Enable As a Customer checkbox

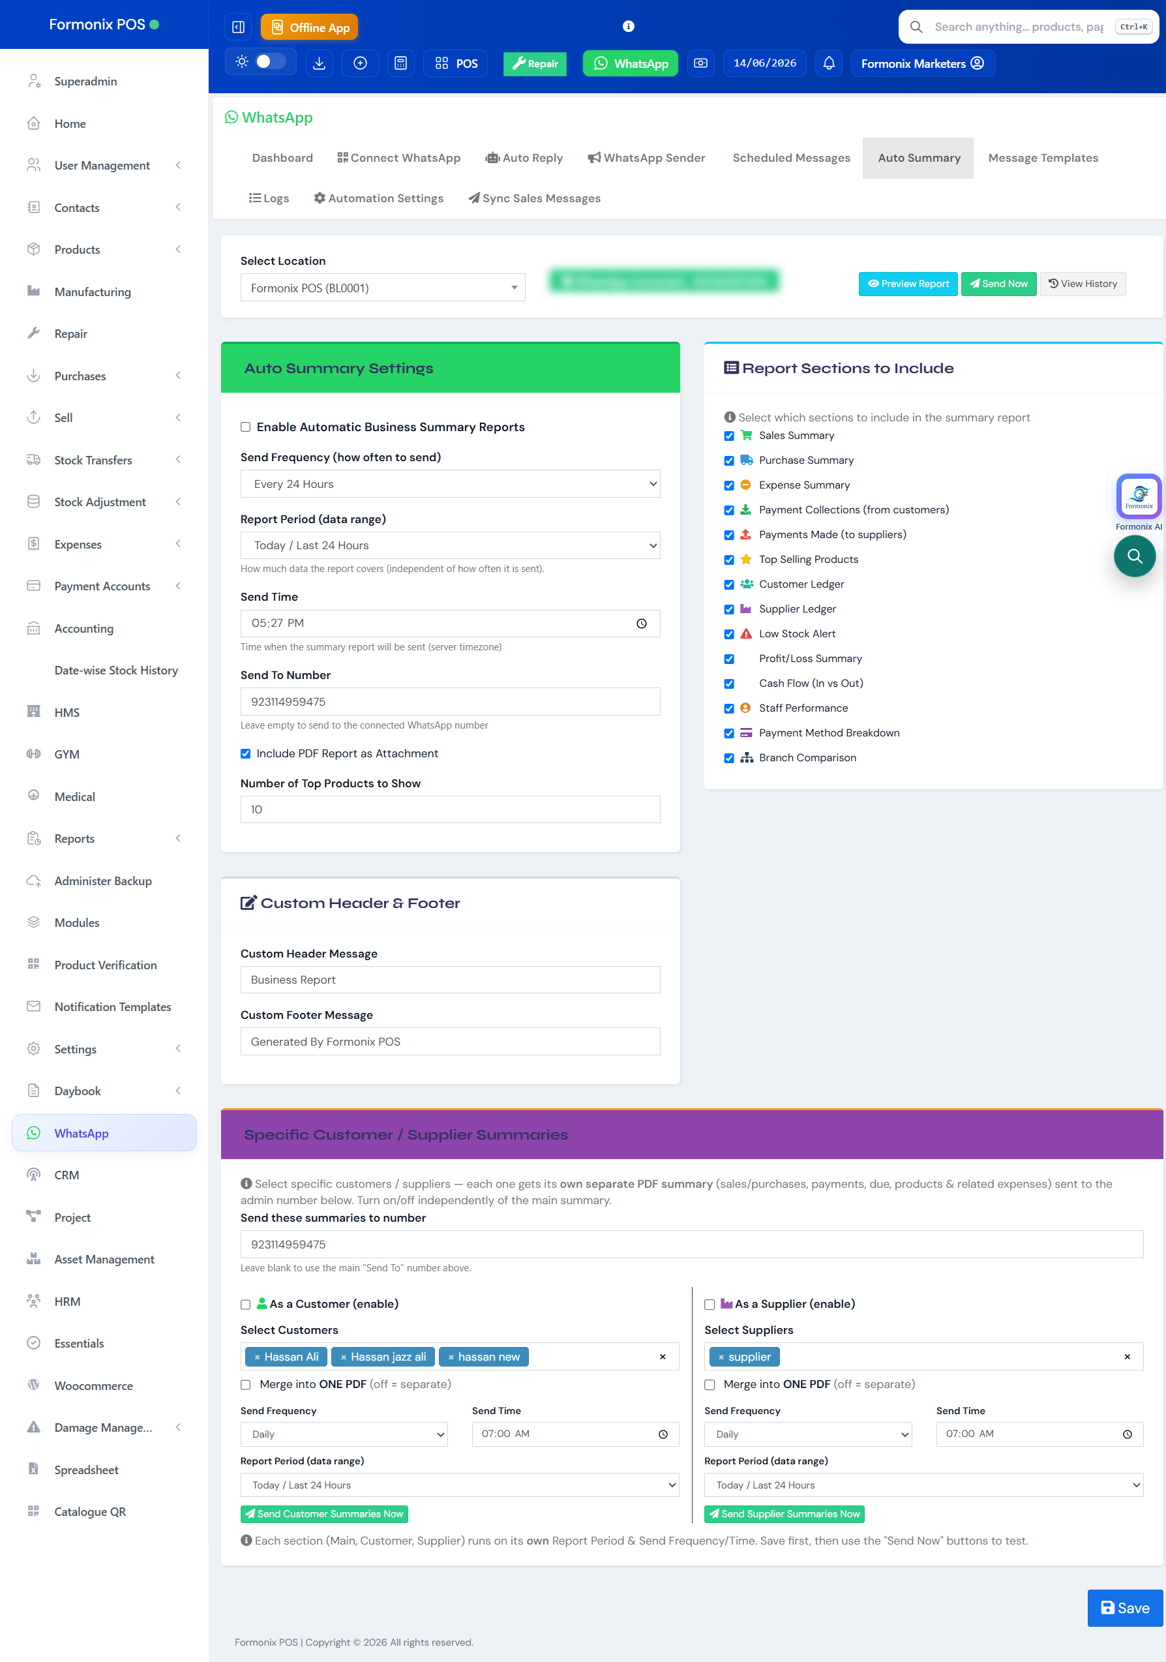tap(245, 1305)
